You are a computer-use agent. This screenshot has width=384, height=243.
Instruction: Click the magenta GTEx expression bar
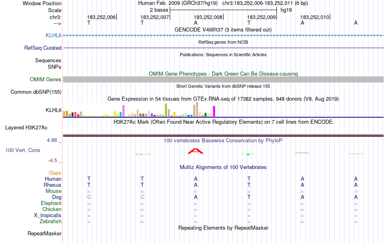[214, 111]
